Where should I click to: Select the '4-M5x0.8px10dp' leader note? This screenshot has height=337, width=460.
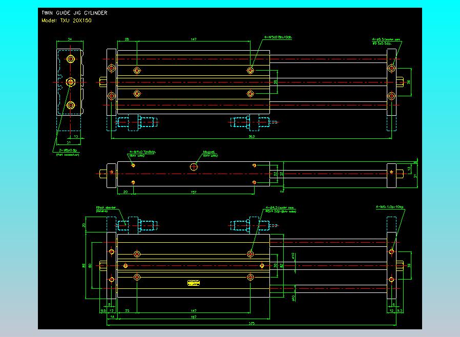(x=278, y=37)
